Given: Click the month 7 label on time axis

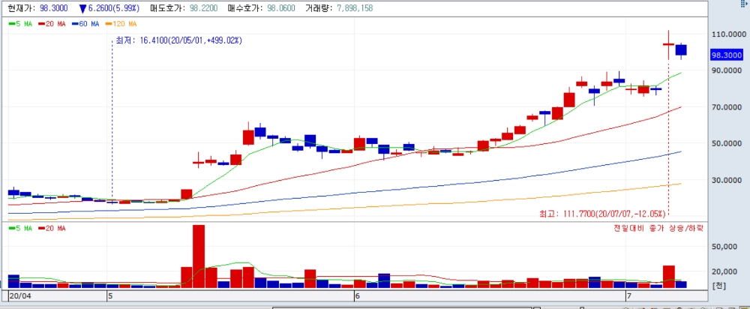Looking at the screenshot, I should click(629, 296).
